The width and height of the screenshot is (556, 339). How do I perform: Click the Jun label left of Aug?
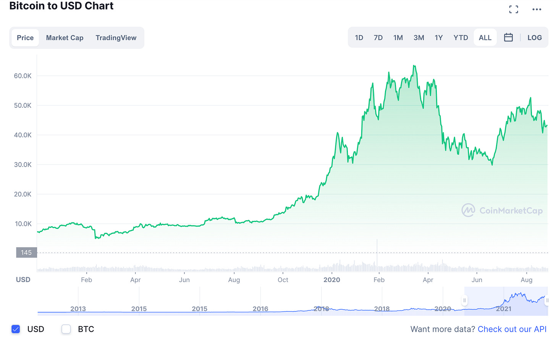point(184,280)
